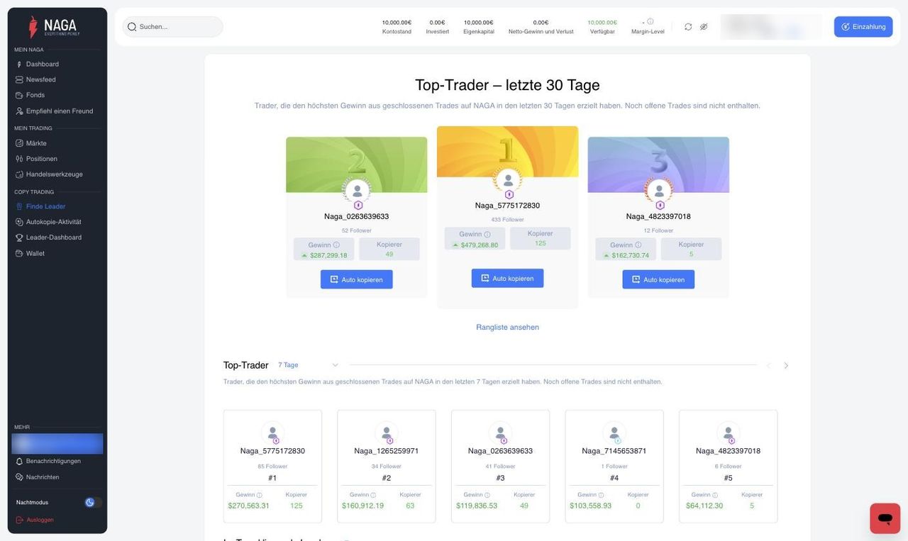
Task: Toggle the Nachtmodus switch
Action: [93, 503]
